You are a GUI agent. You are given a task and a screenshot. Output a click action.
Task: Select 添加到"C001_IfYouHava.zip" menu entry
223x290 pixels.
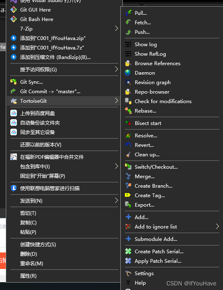pyautogui.click(x=64, y=38)
